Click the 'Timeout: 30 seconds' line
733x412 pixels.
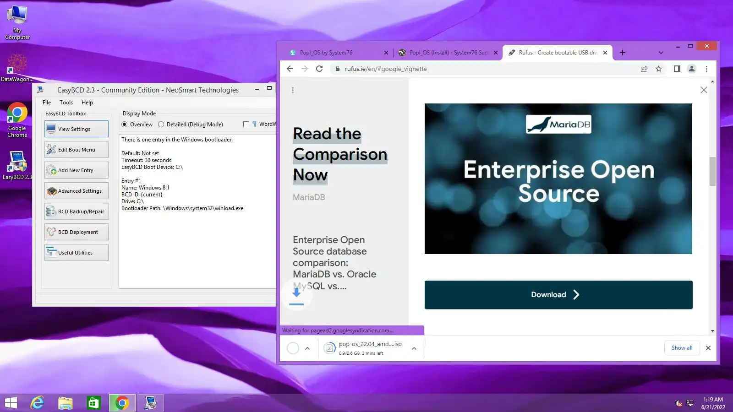(146, 160)
